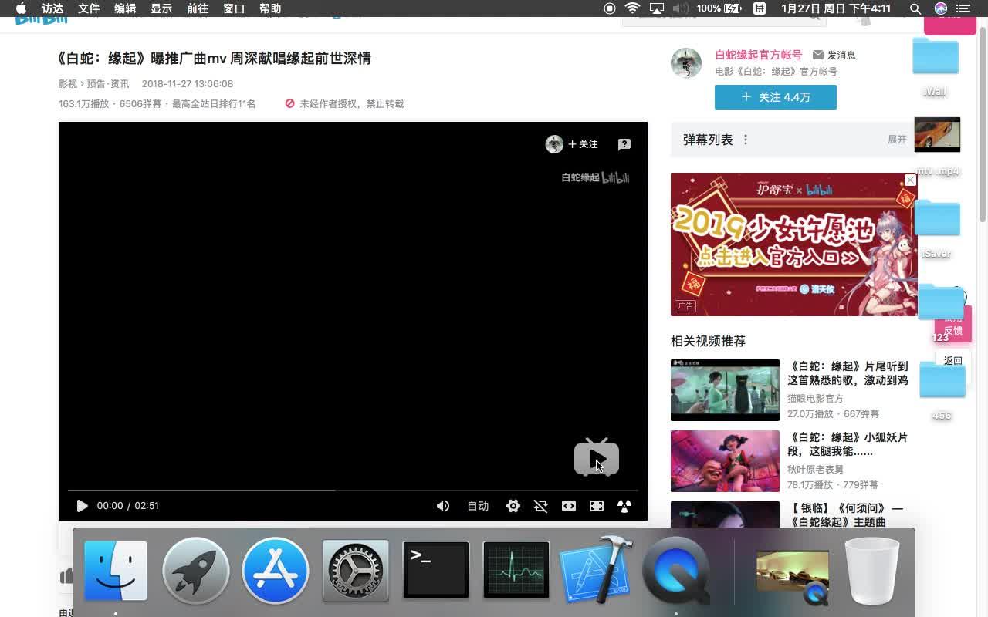The image size is (988, 617).
Task: Click the radiation-shaped icon in player
Action: 624,506
